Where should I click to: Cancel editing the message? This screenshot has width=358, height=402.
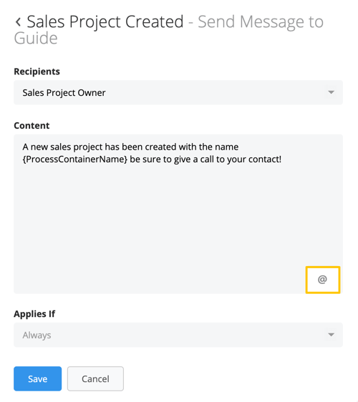click(95, 378)
